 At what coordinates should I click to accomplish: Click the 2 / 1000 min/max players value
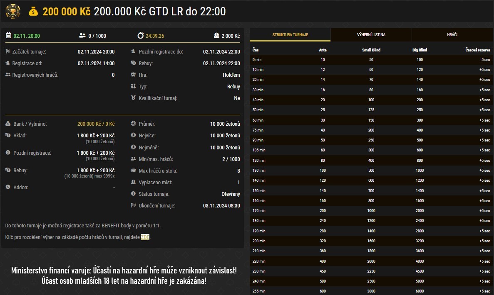[231, 159]
